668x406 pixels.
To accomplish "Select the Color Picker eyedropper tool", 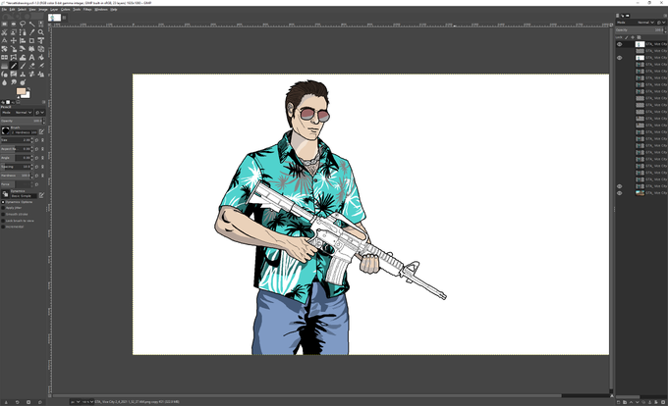I will pos(32,32).
